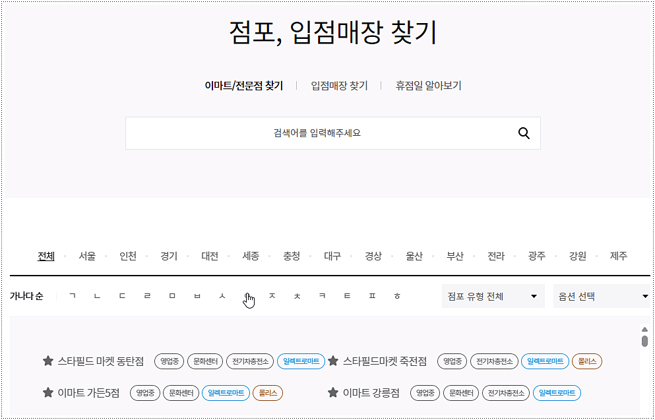Select the 강원 region tab
This screenshot has width=655, height=420.
point(578,256)
